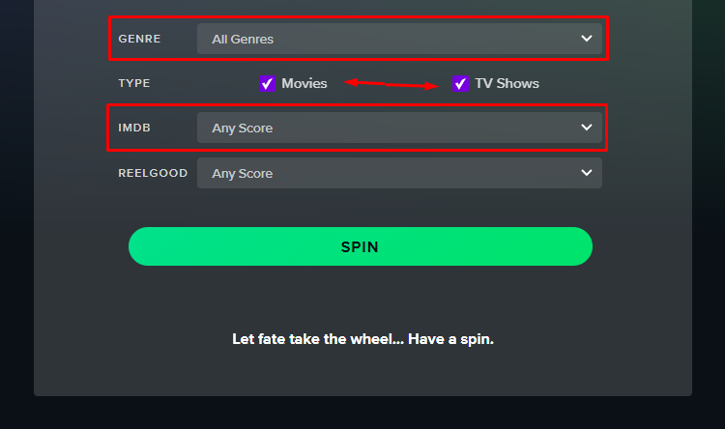725x429 pixels.
Task: Click the 'Any Score' text beside IMDB
Action: [243, 129]
